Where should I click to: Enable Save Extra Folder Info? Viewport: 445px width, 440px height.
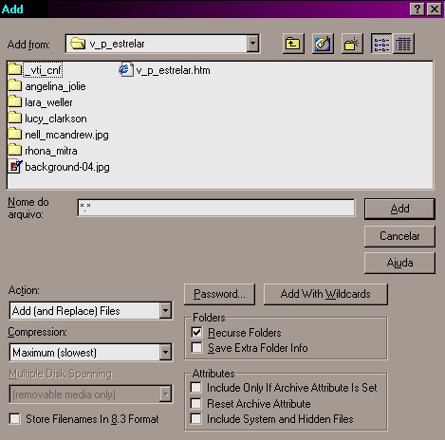[x=196, y=348]
